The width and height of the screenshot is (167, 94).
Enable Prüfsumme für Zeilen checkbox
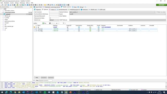pyautogui.click(x=50, y=18)
